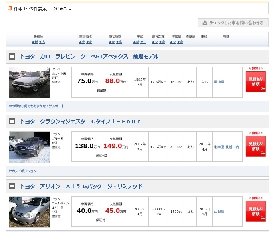Click チェックした車を問い合わせる button
273x232 pixels.
pos(233,23)
